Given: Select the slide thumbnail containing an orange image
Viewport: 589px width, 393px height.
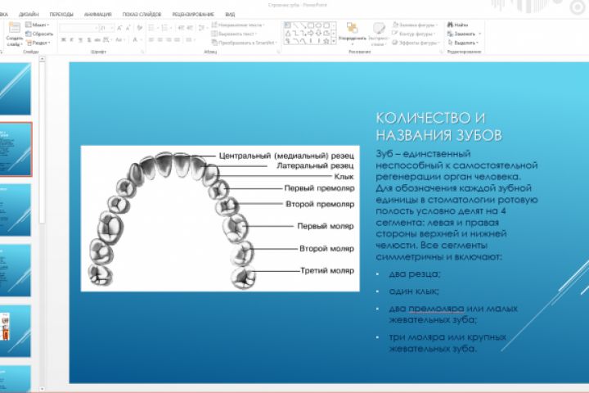Looking at the screenshot, I should 15,331.
